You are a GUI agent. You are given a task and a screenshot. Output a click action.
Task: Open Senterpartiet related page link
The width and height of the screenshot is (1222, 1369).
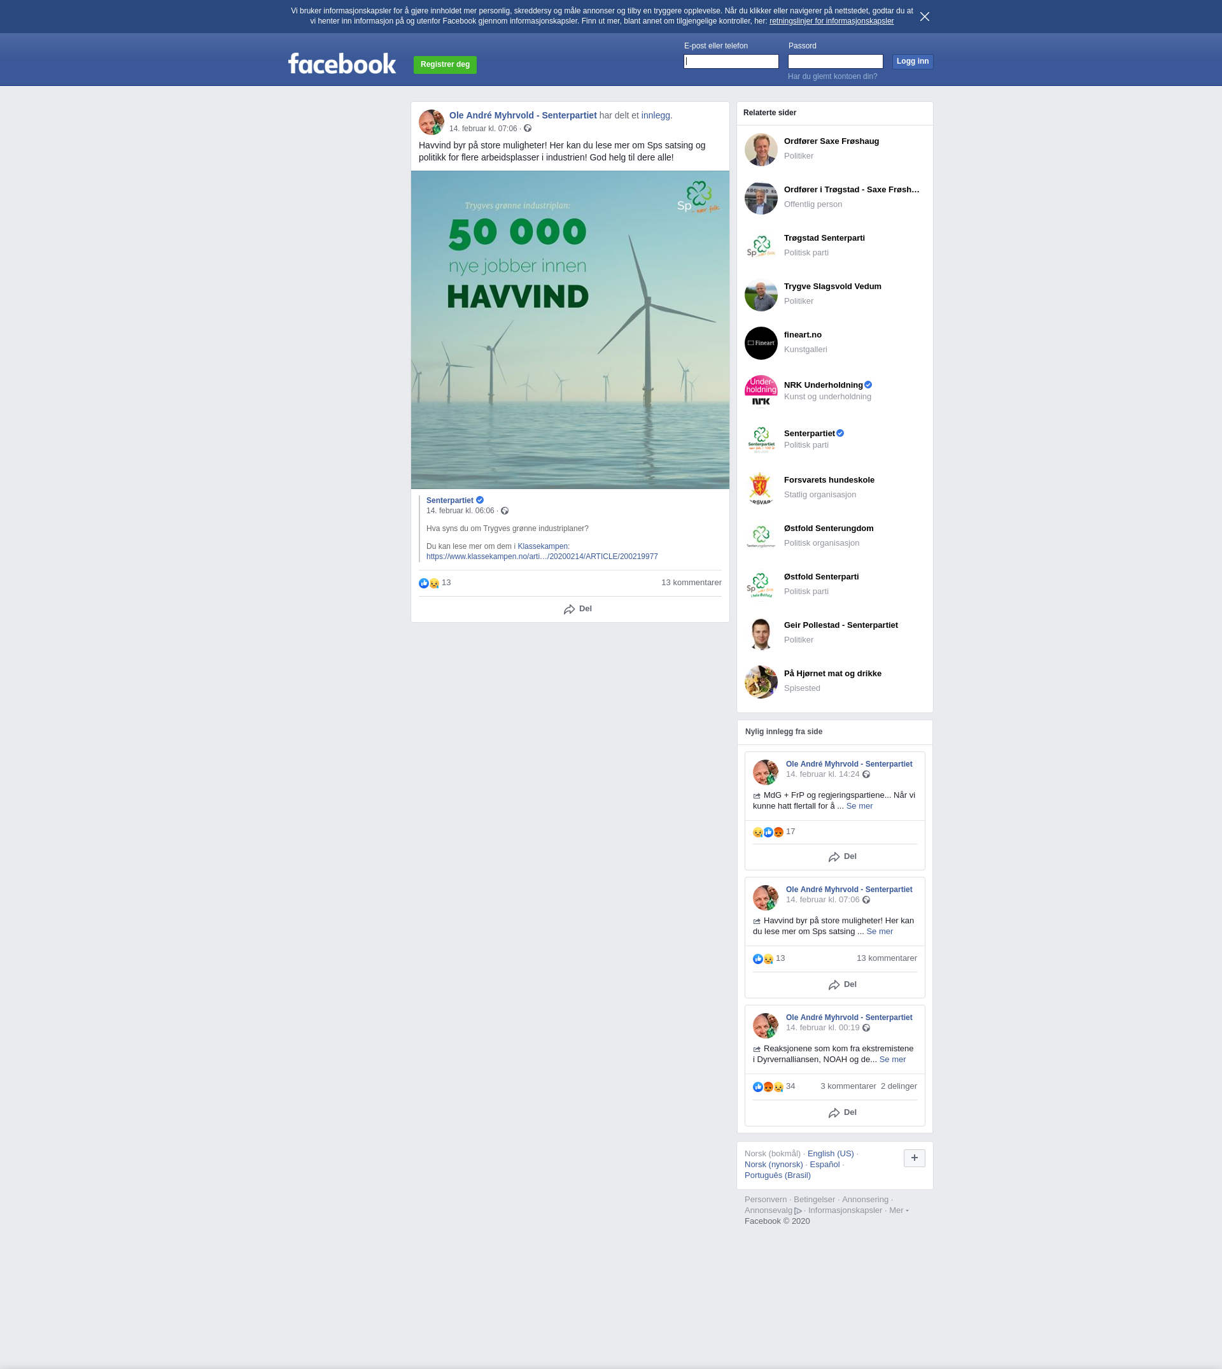pos(808,433)
